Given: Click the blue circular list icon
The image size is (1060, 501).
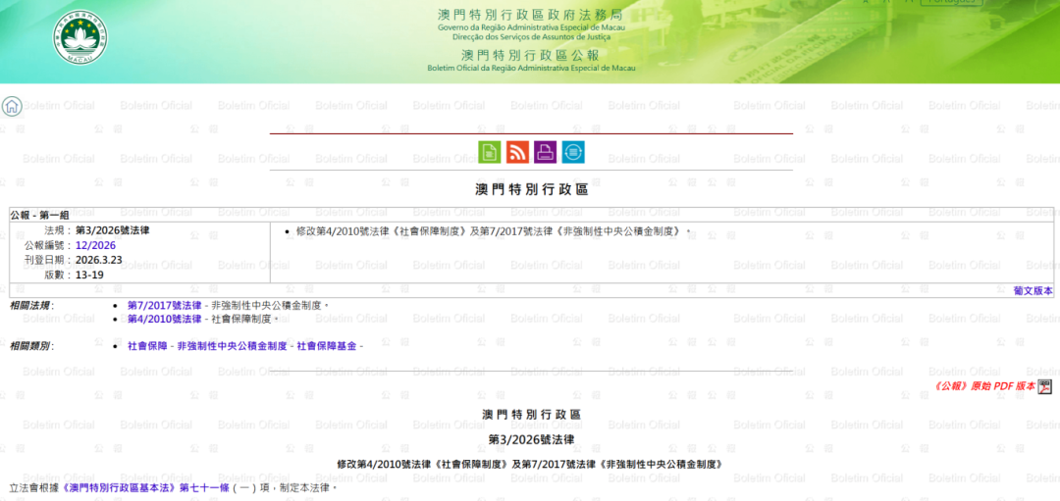Looking at the screenshot, I should 573,152.
